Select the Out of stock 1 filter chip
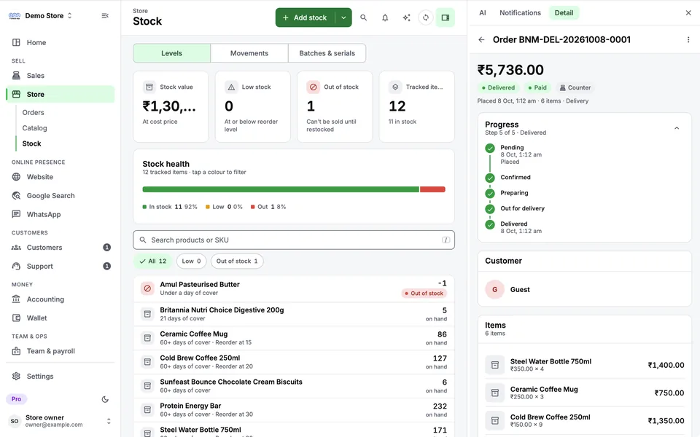This screenshot has height=437, width=700. pyautogui.click(x=237, y=261)
